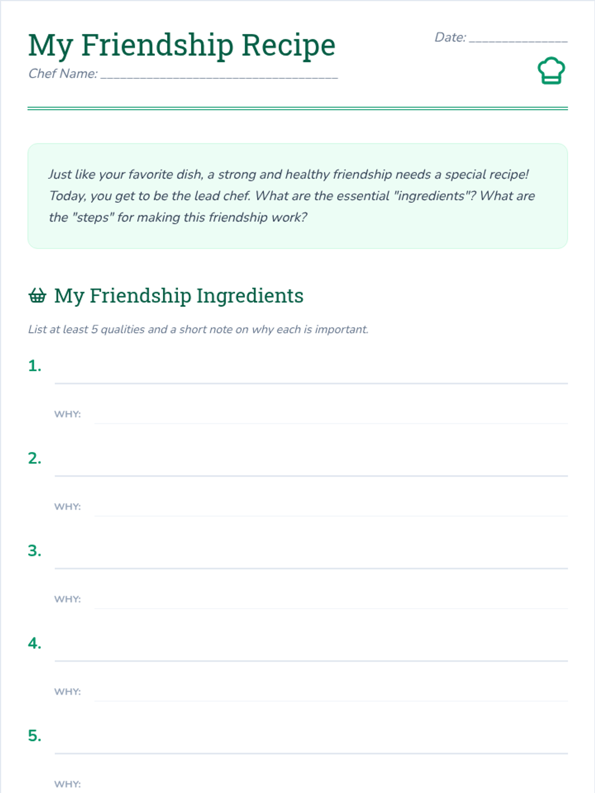This screenshot has height=793, width=595.
Task: Click the WHY label under ingredient 5
Action: pos(67,784)
